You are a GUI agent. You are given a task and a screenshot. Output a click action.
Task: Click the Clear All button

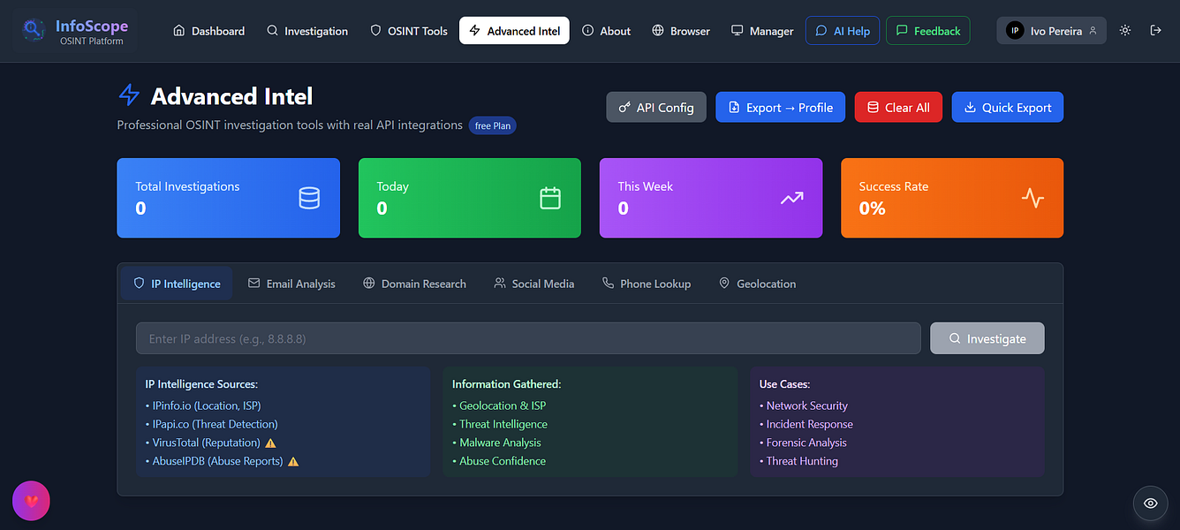click(x=898, y=106)
